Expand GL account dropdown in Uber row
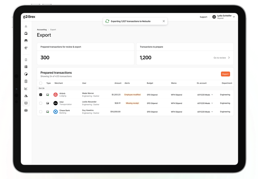 pos(212,103)
